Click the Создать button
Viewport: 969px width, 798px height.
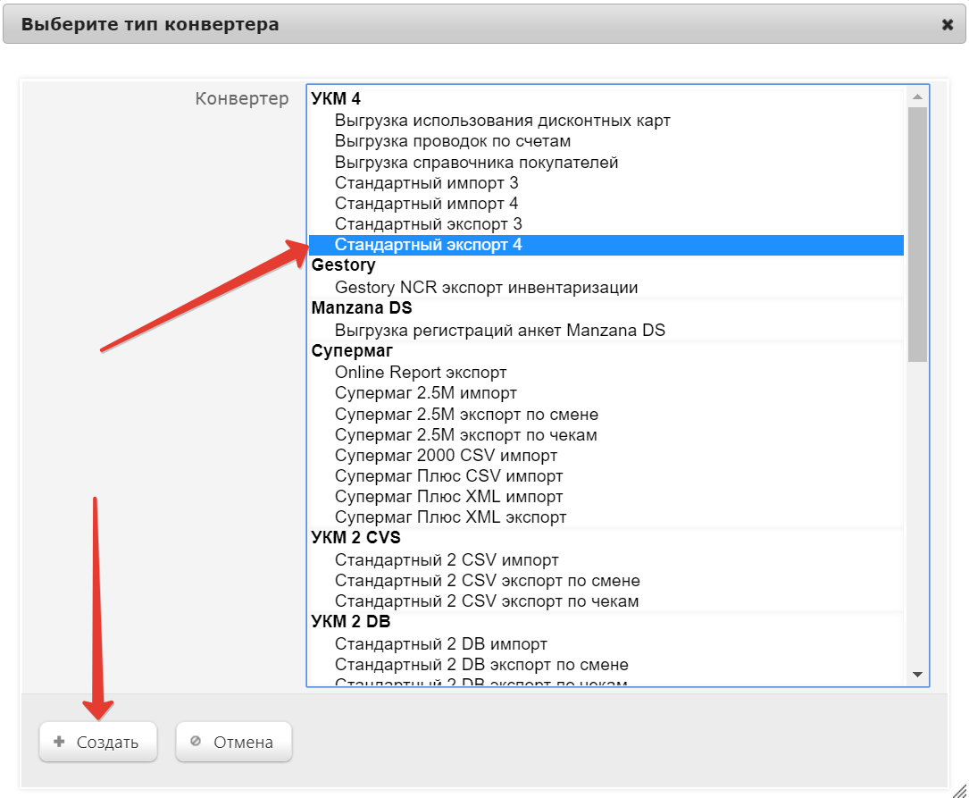click(x=97, y=742)
